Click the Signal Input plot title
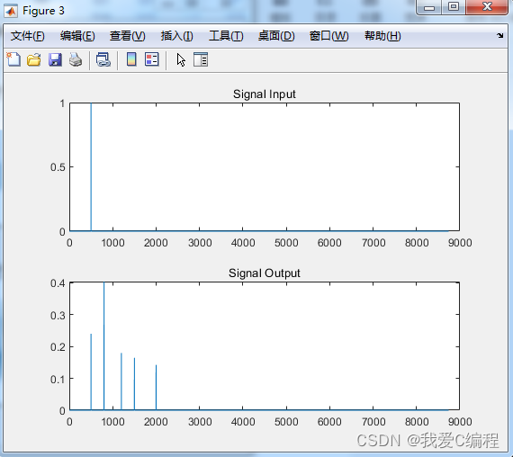513x457 pixels. tap(264, 94)
